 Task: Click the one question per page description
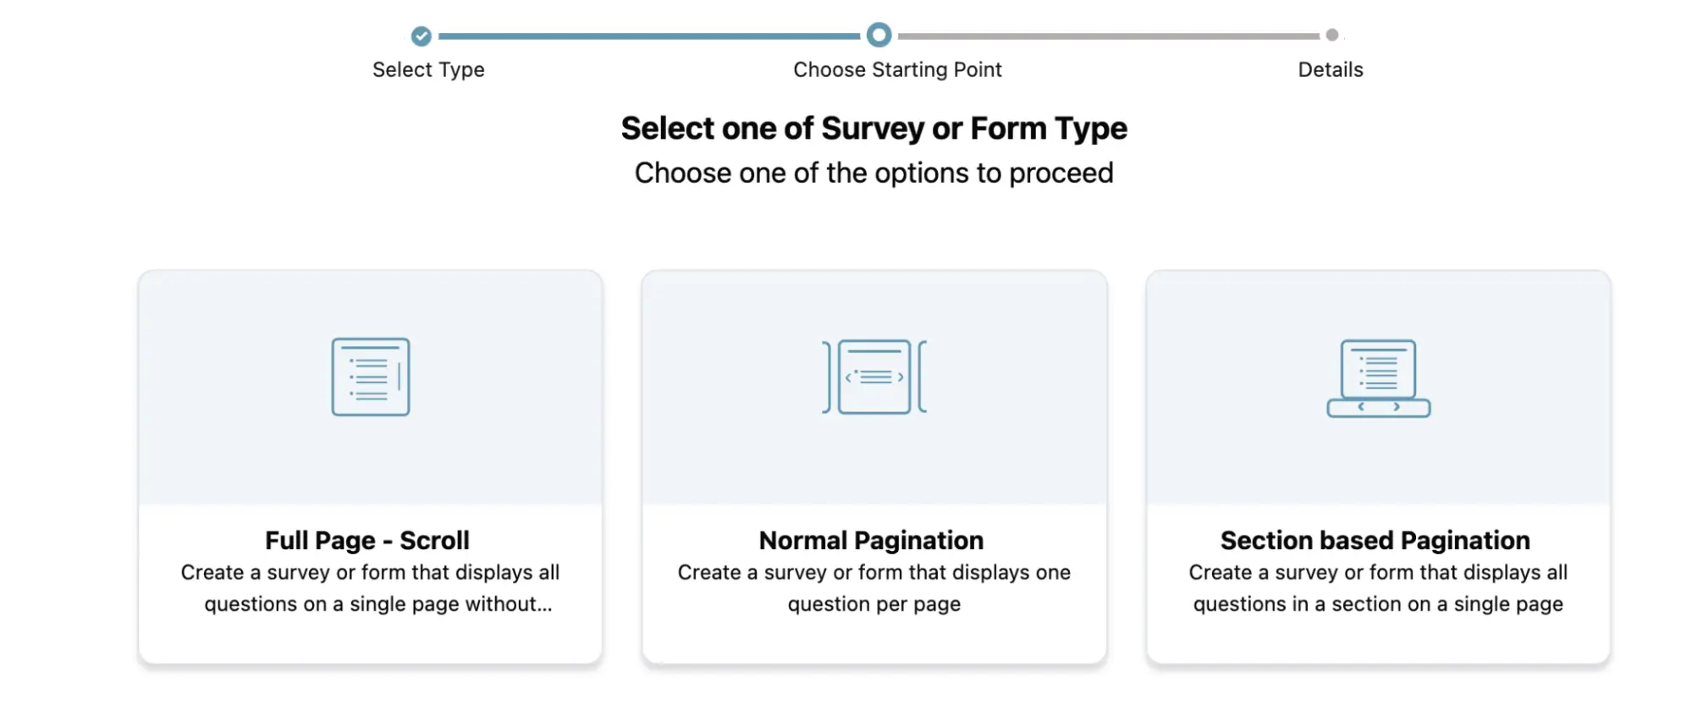click(874, 588)
